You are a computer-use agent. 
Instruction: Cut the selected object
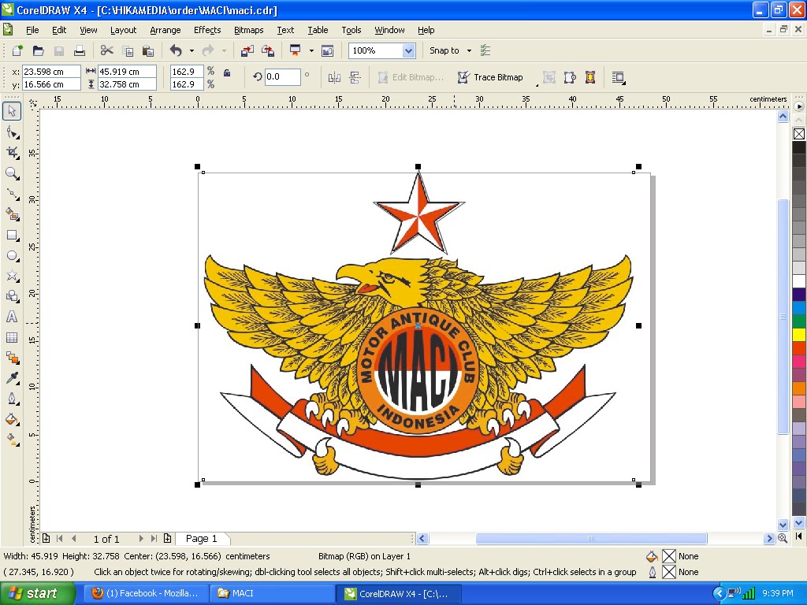(x=106, y=50)
